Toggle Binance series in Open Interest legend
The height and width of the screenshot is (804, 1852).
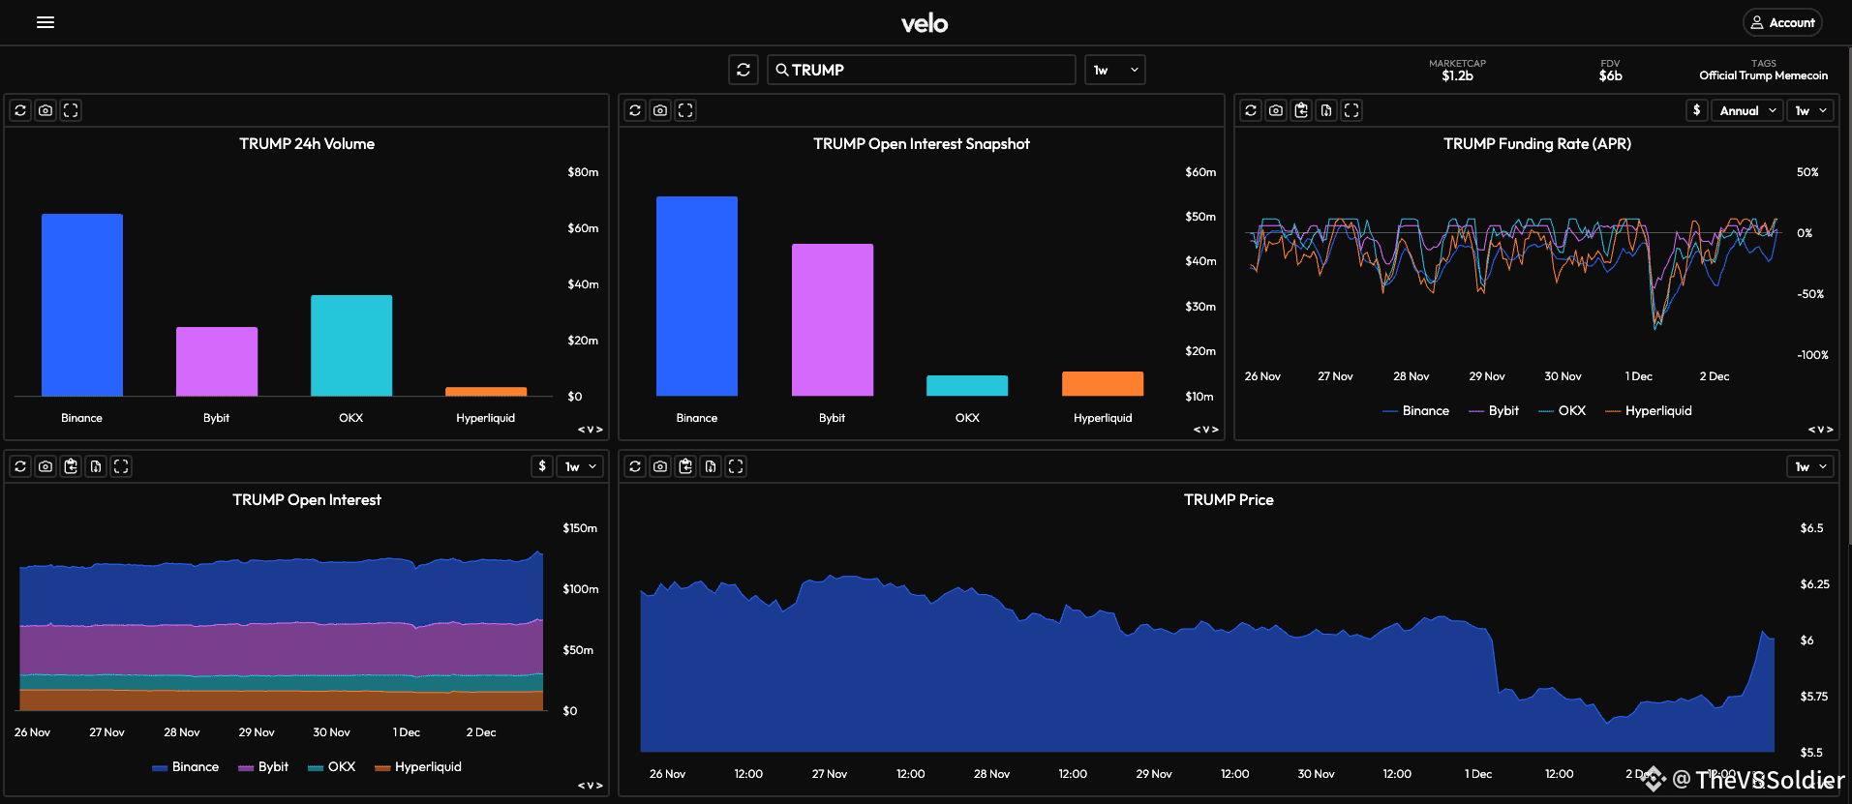(x=186, y=767)
